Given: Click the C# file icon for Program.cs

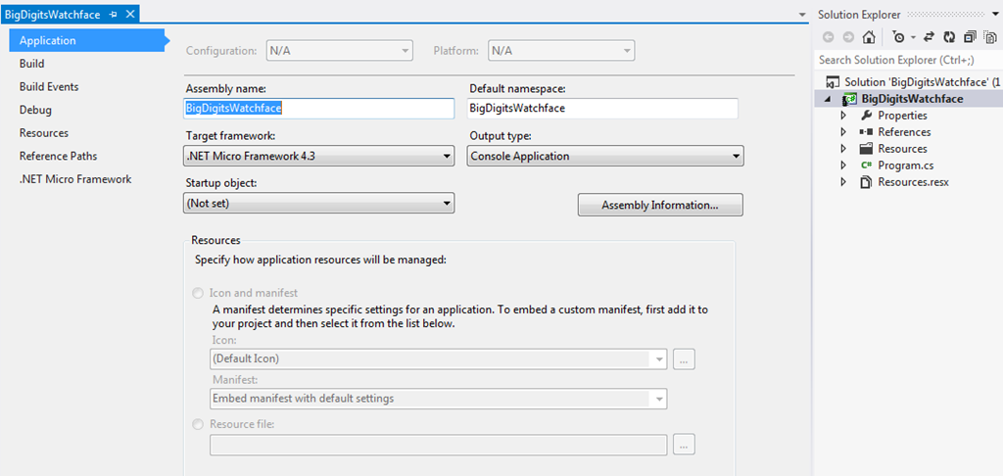Looking at the screenshot, I should (x=867, y=166).
